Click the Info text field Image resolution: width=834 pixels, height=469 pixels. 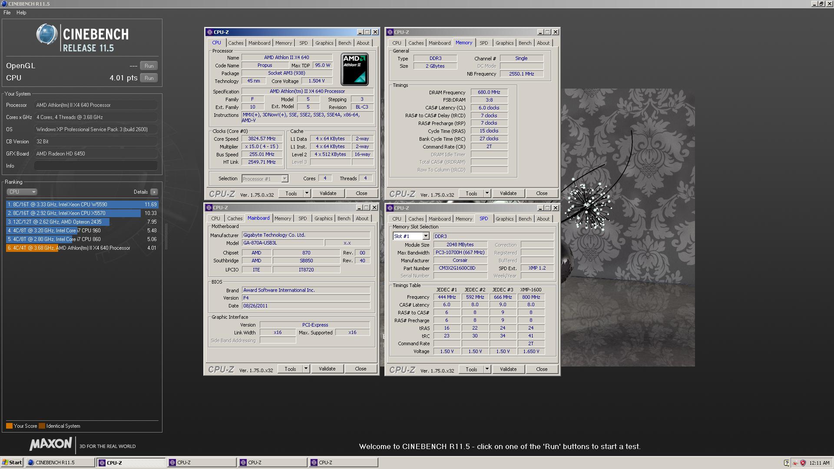point(96,166)
